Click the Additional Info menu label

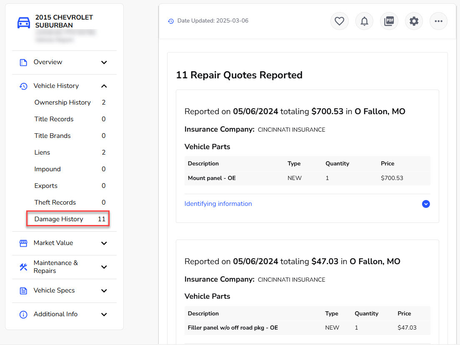56,314
